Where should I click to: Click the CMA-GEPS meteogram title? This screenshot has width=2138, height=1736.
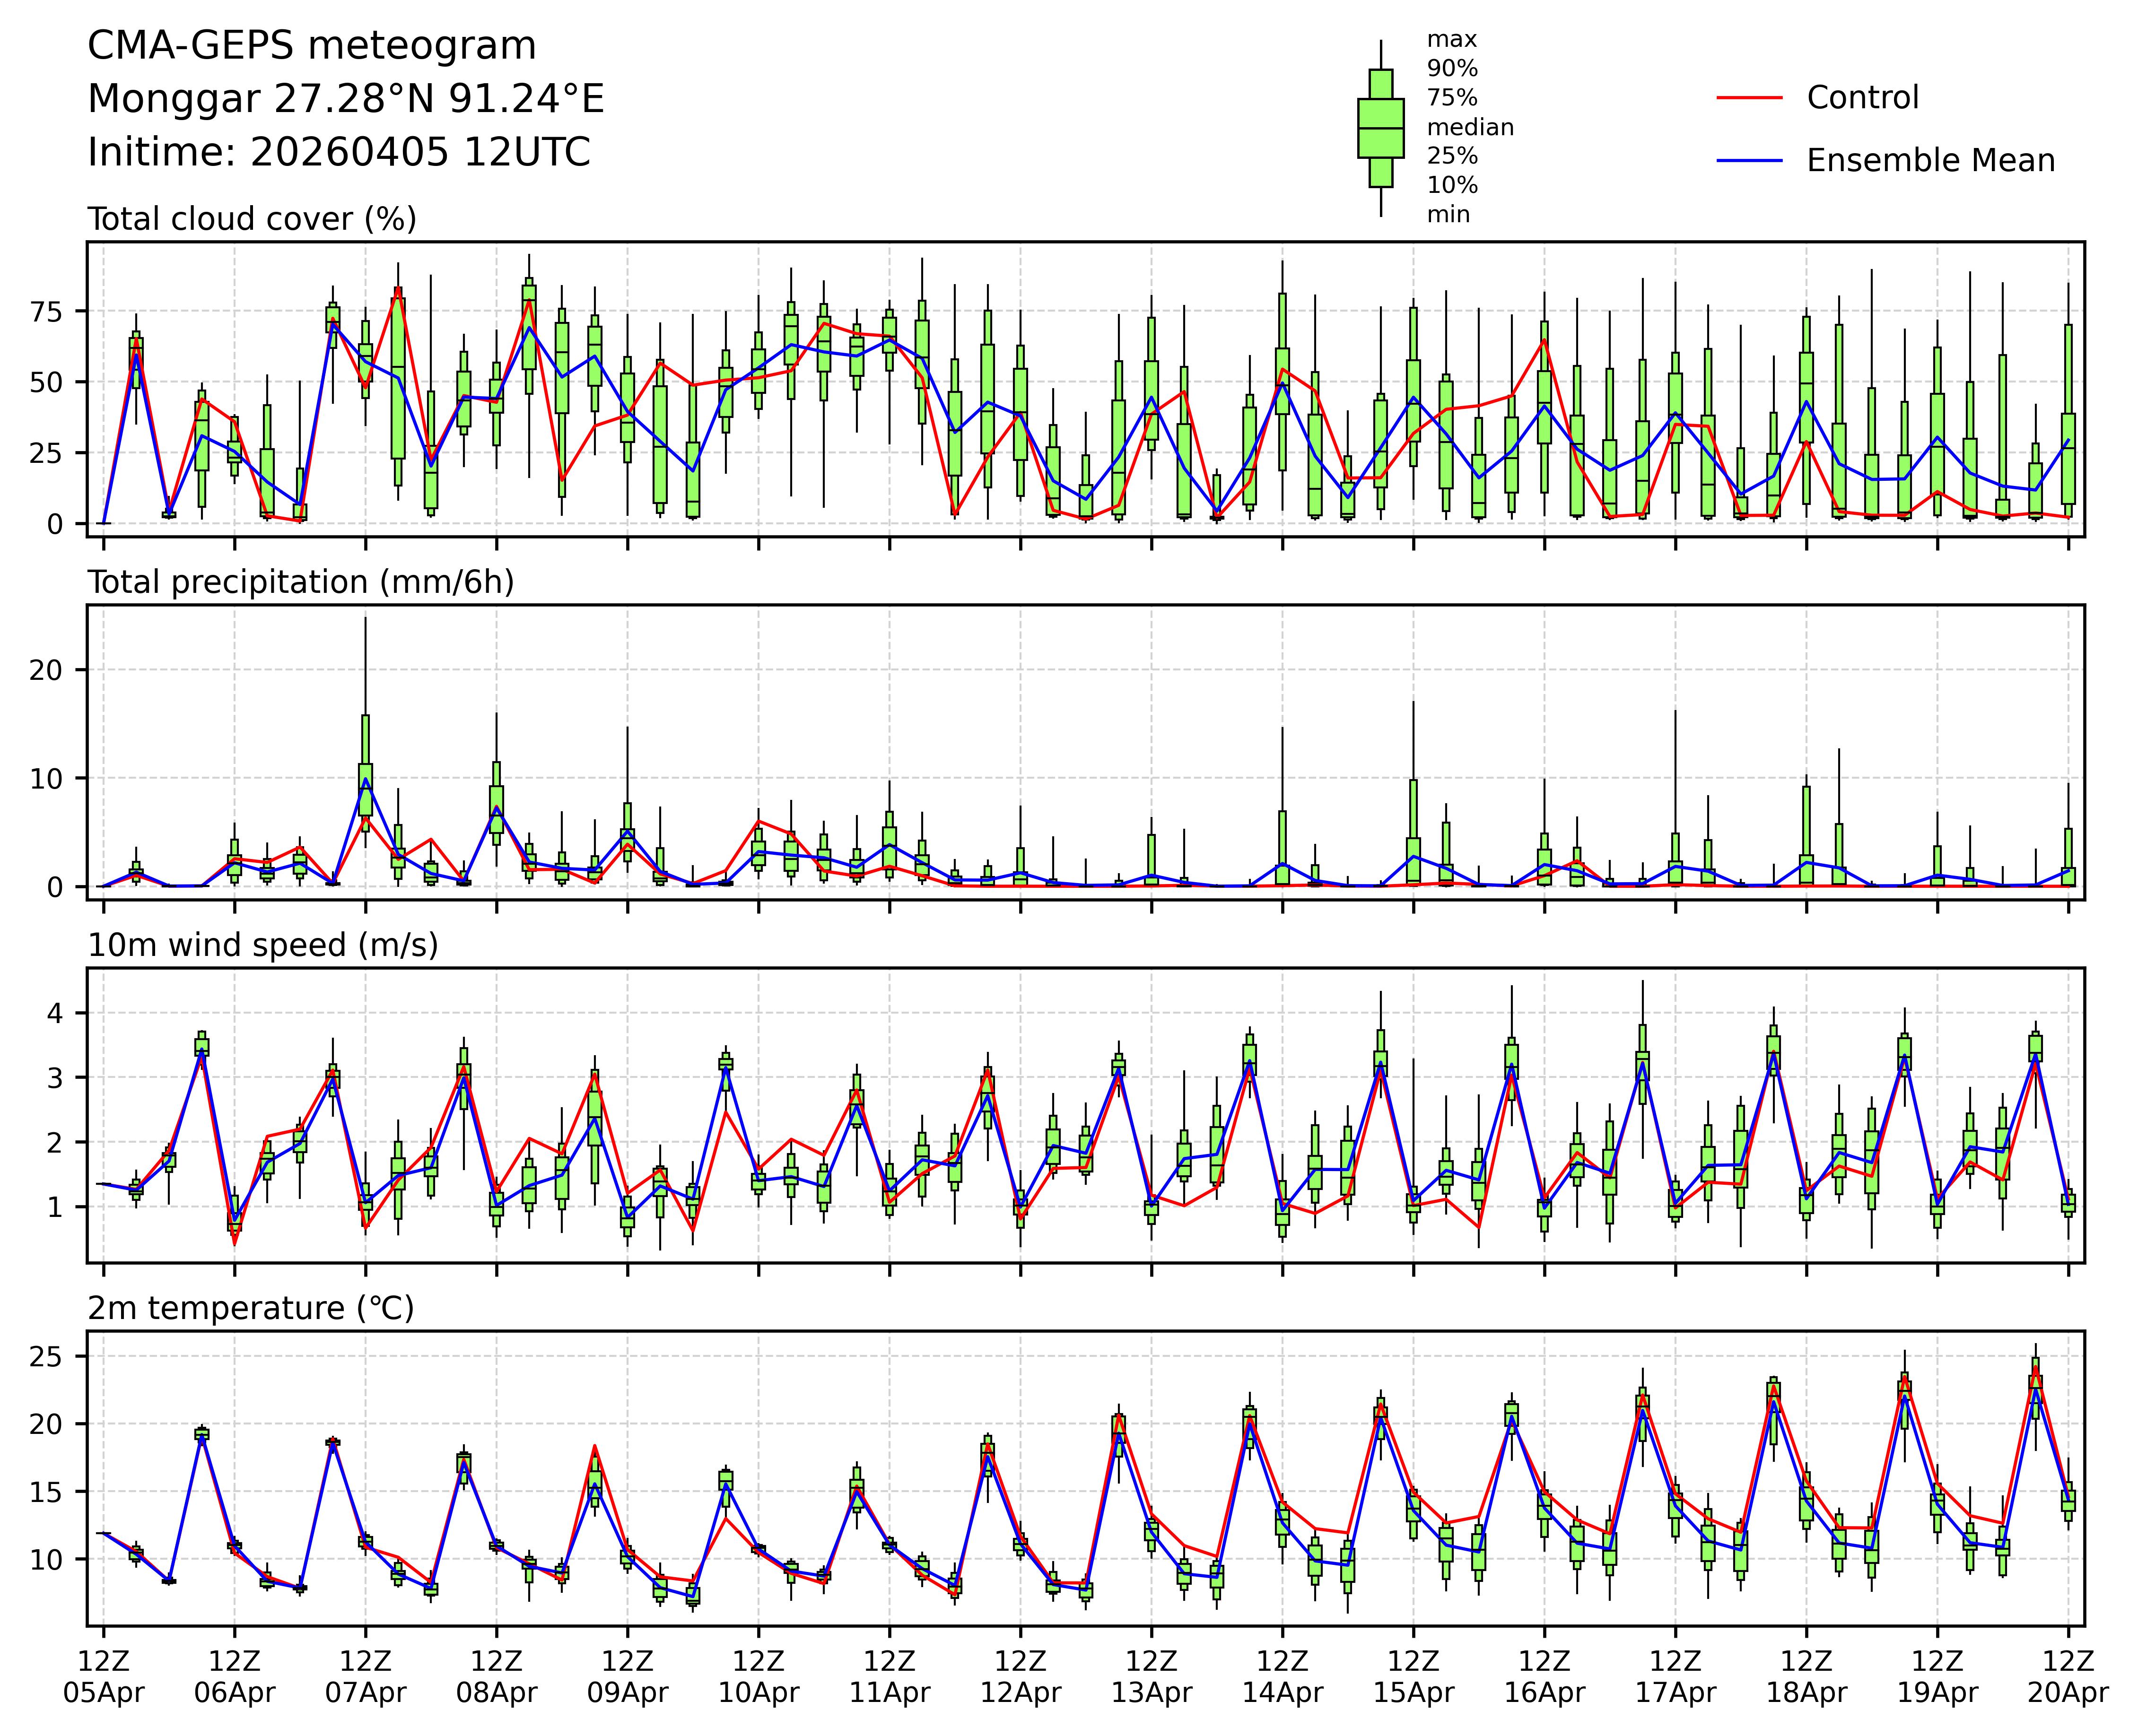(311, 47)
